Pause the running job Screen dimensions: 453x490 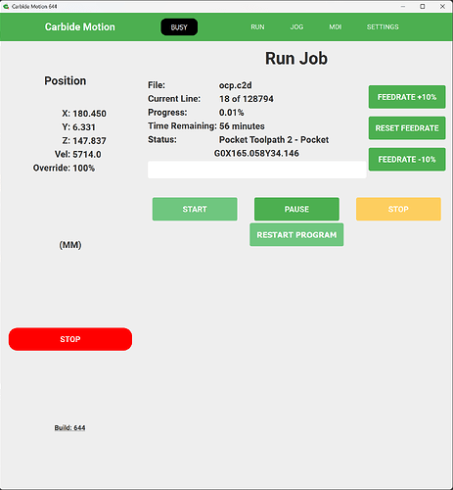(x=296, y=209)
